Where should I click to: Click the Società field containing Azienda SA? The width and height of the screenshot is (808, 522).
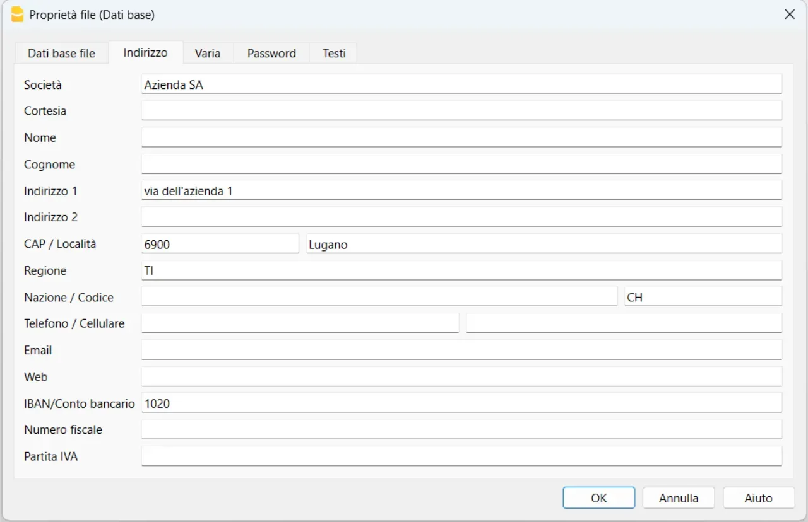461,84
